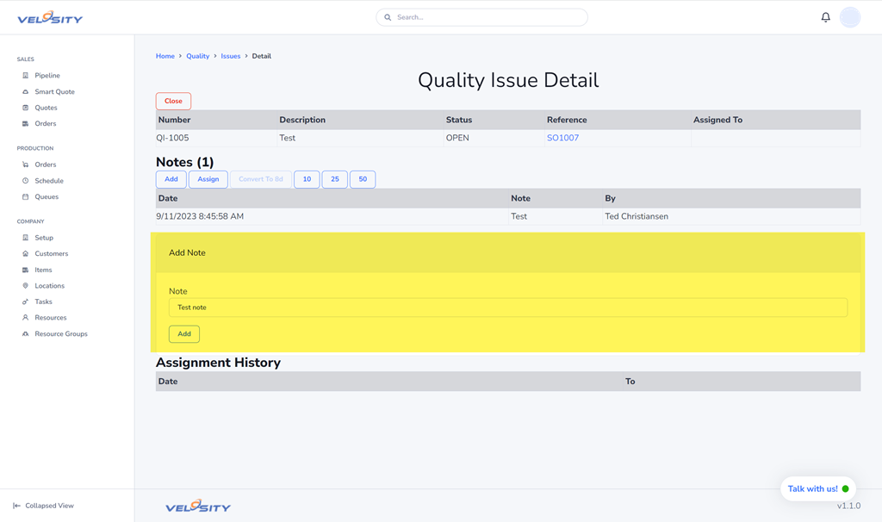Collapse the sidebar with Collapsed View
Image resolution: width=882 pixels, height=522 pixels.
point(43,506)
